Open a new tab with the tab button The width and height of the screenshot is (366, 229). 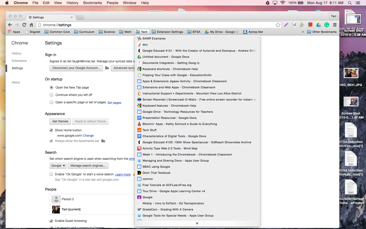coord(80,17)
